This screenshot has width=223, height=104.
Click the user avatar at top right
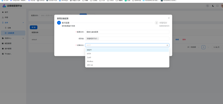pos(222,6)
